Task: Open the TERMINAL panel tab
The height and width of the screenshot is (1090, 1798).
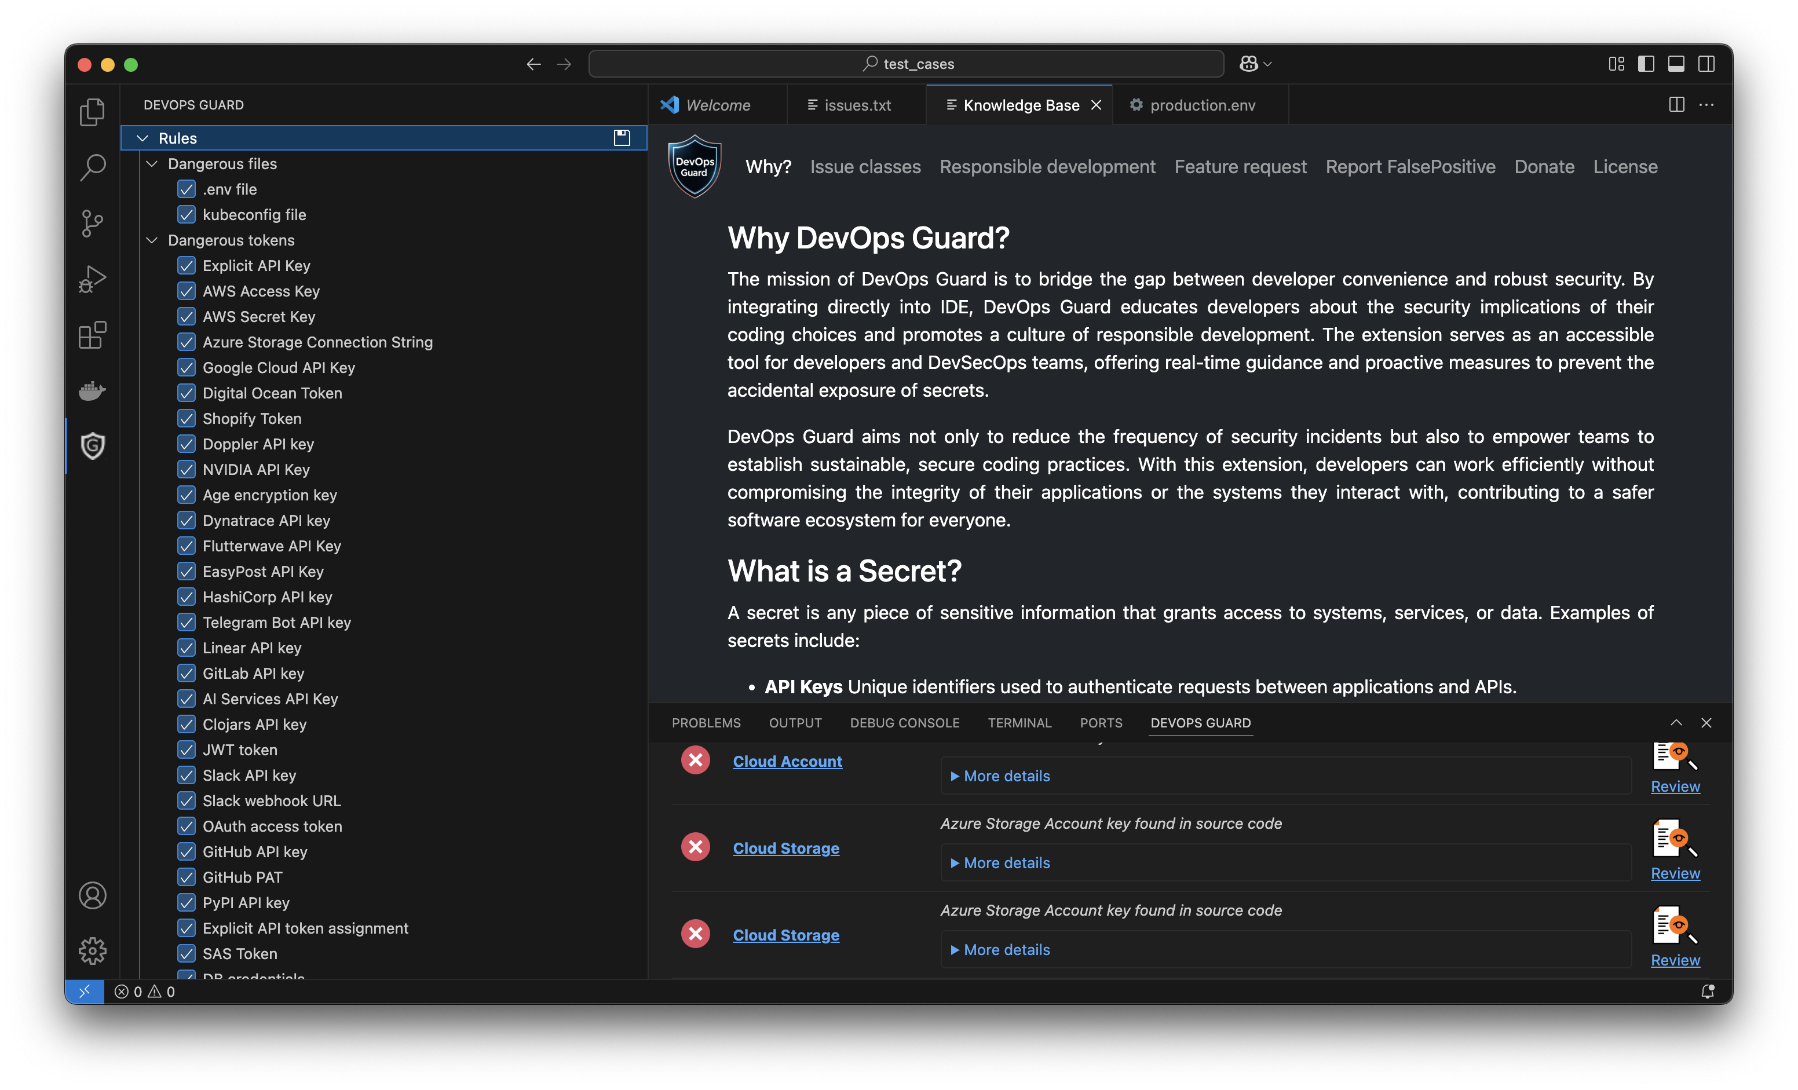Action: click(x=1019, y=722)
